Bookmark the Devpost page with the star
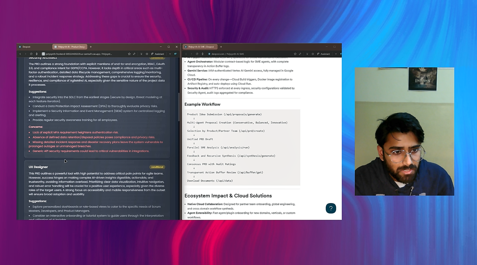The image size is (477, 265). 295,54
